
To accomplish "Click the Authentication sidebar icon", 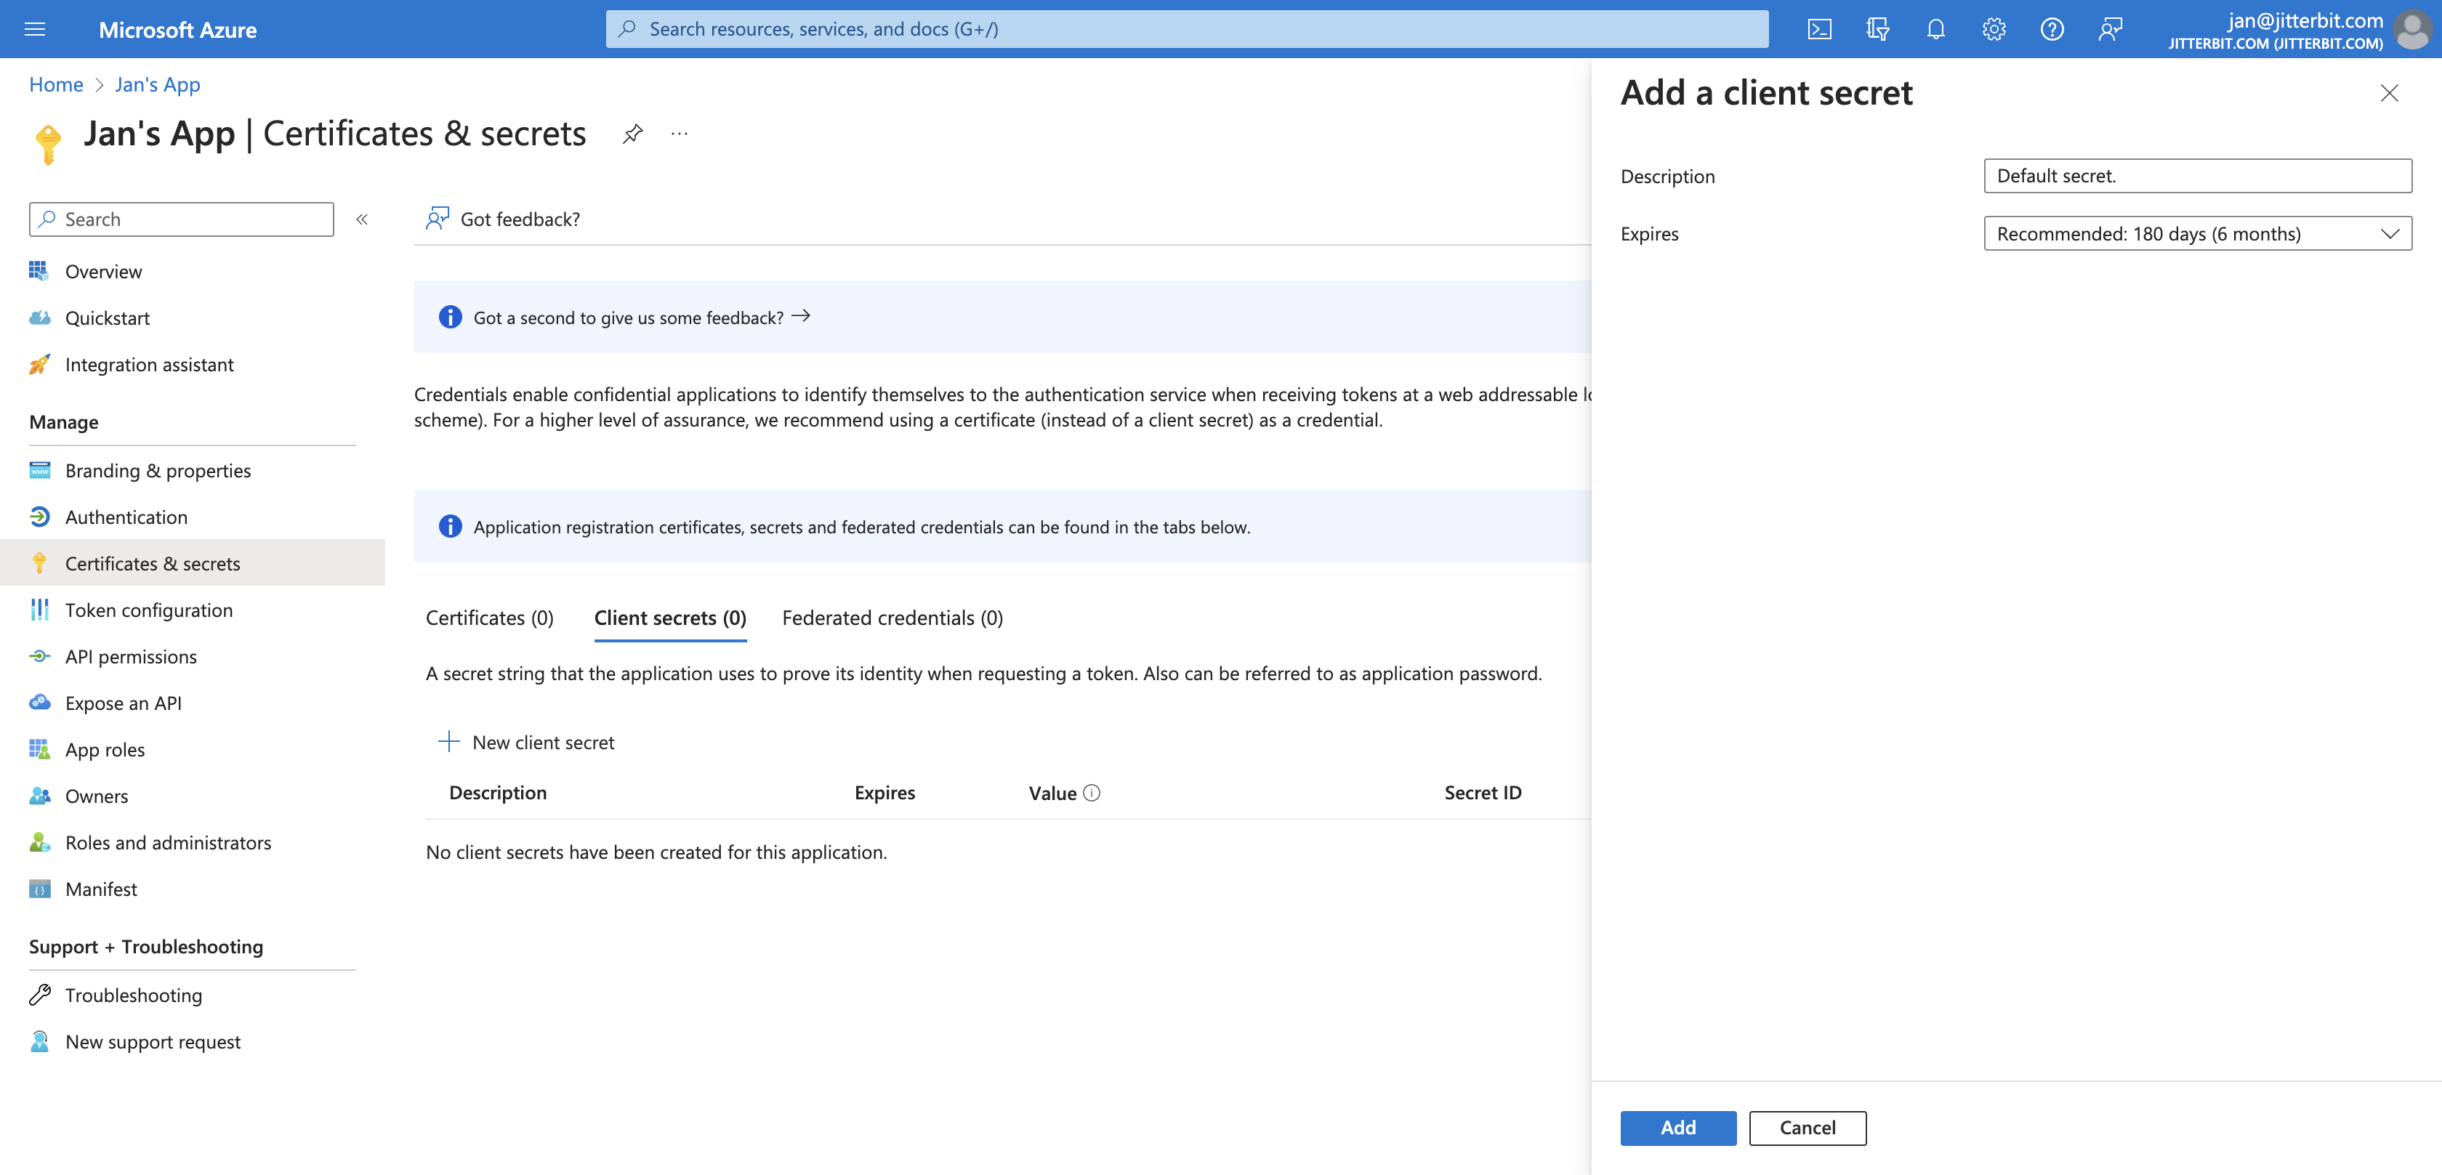I will pos(41,514).
